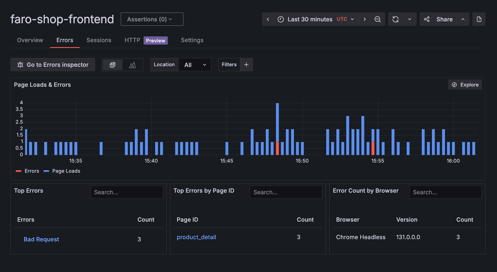The height and width of the screenshot is (272, 497).
Task: Click inside the Top Errors search field
Action: coord(127,192)
